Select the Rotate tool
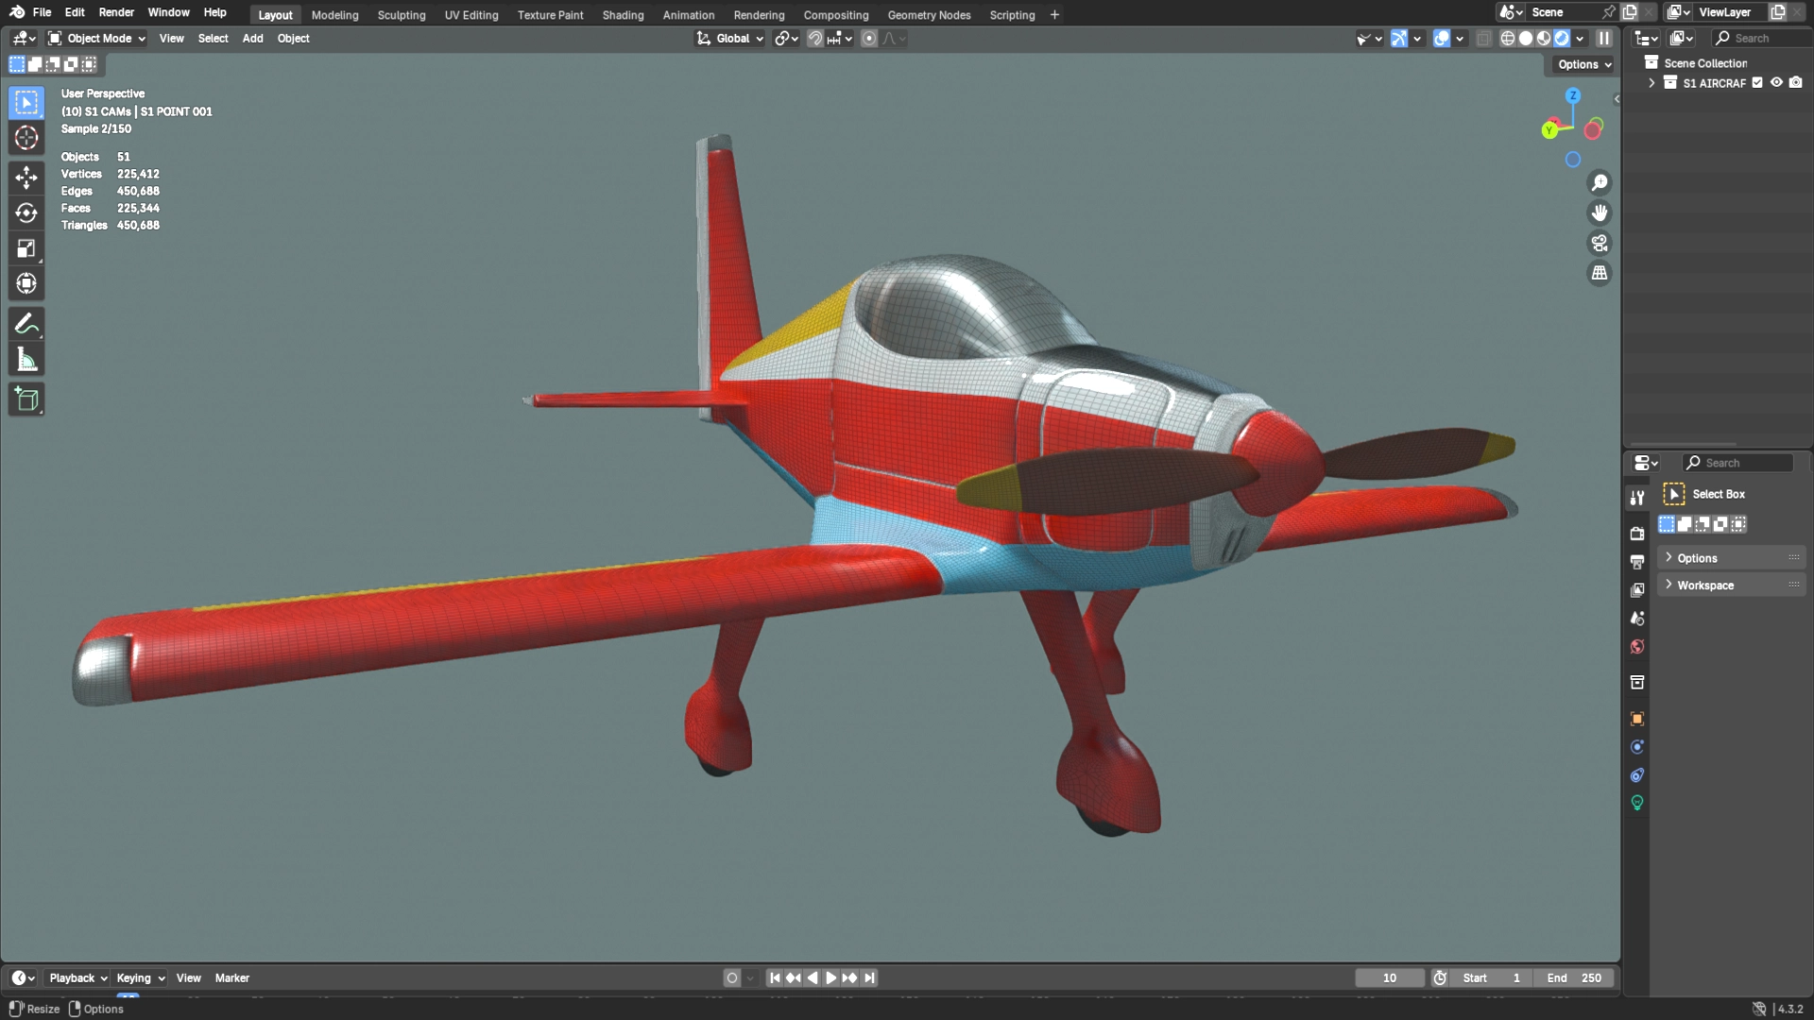The image size is (1814, 1020). [x=26, y=212]
